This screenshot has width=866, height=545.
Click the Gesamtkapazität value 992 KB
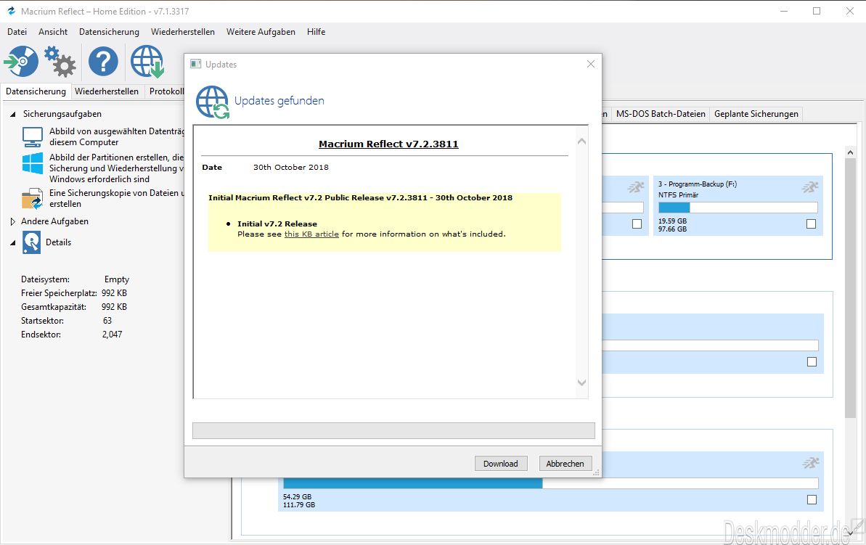(x=114, y=307)
